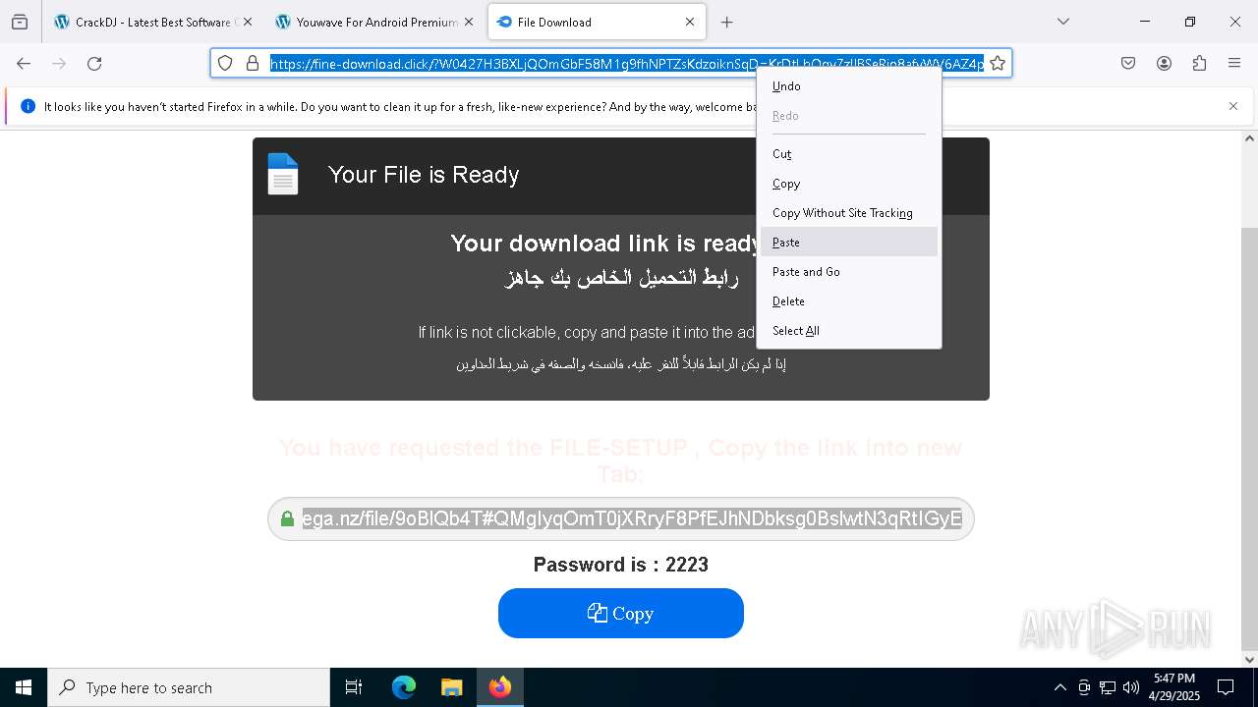Click Firefox taskbar icon
1258x707 pixels.
tap(500, 687)
